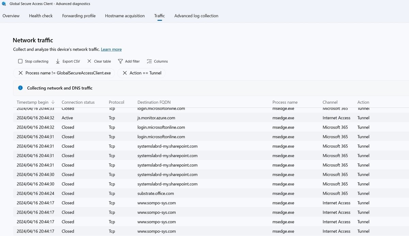Open the Hostname acquisition tab

coord(125,16)
